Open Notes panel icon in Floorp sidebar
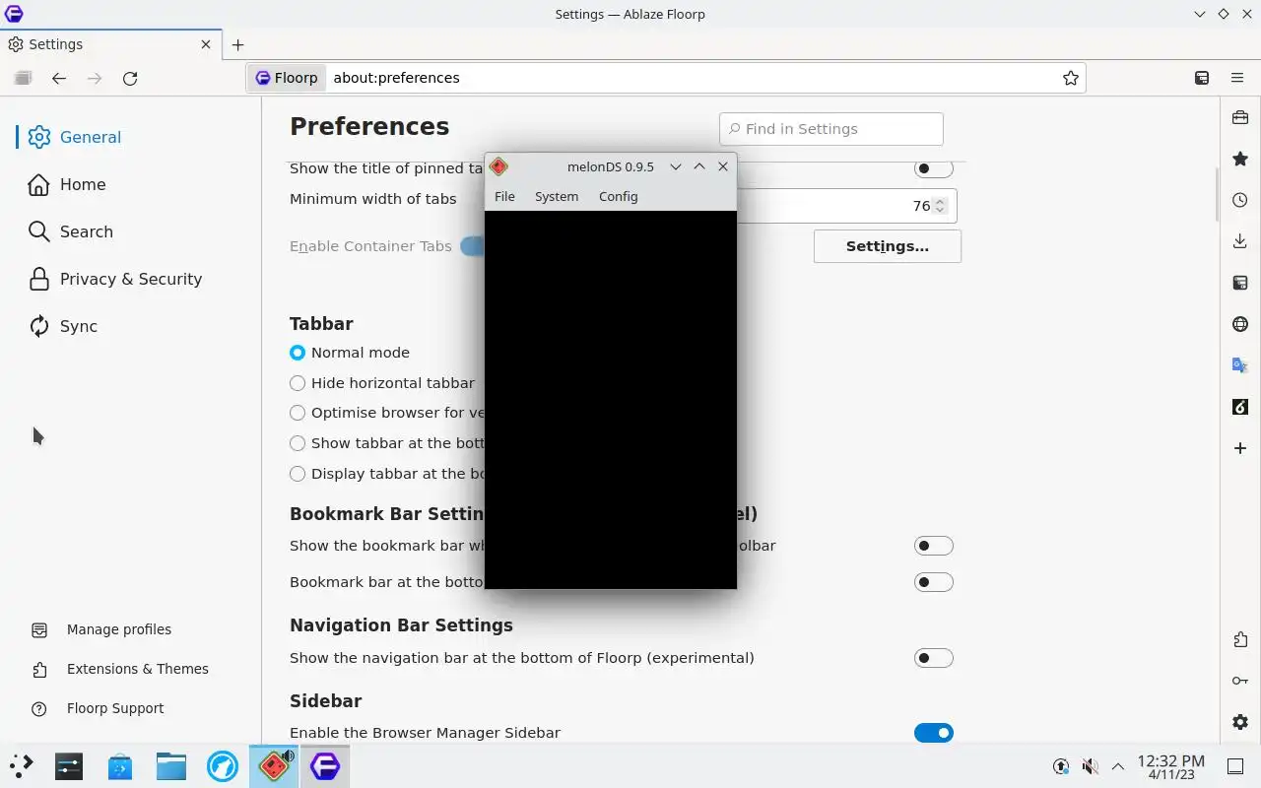Screen dimensions: 1261x788 coord(1240,283)
